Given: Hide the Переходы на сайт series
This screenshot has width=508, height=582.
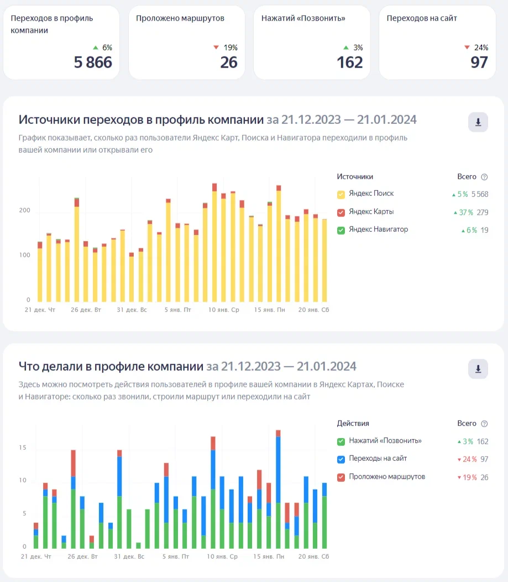Looking at the screenshot, I should click(x=341, y=459).
